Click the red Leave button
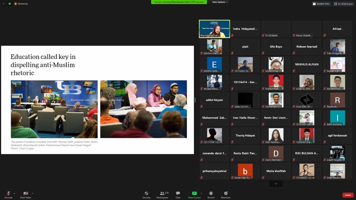 pyautogui.click(x=348, y=195)
